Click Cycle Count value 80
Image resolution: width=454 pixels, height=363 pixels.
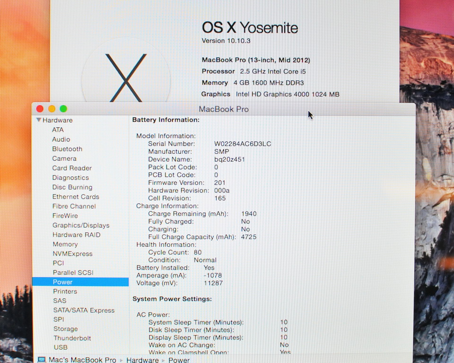(198, 252)
